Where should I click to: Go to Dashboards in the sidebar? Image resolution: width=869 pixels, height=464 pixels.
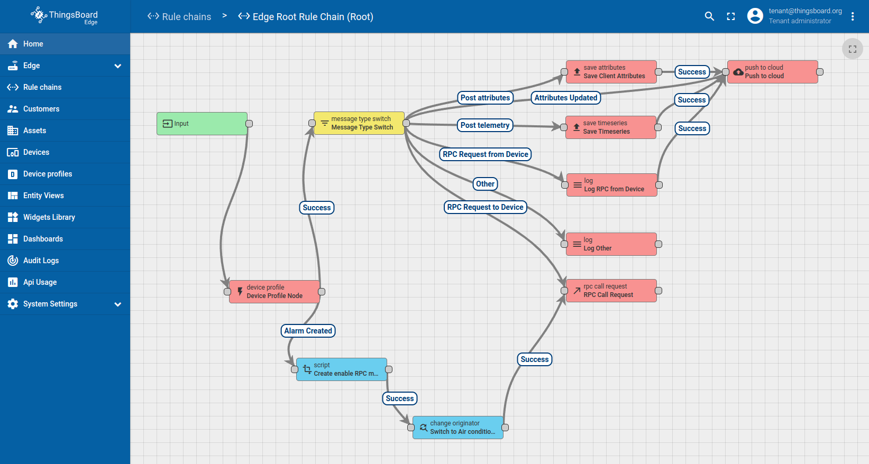(x=43, y=239)
